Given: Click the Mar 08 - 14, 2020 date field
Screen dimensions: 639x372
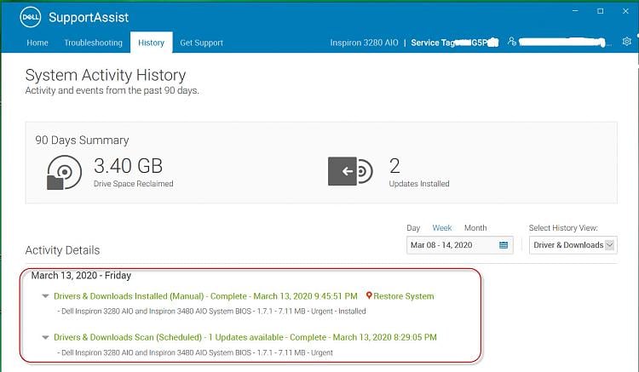Looking at the screenshot, I should [460, 245].
